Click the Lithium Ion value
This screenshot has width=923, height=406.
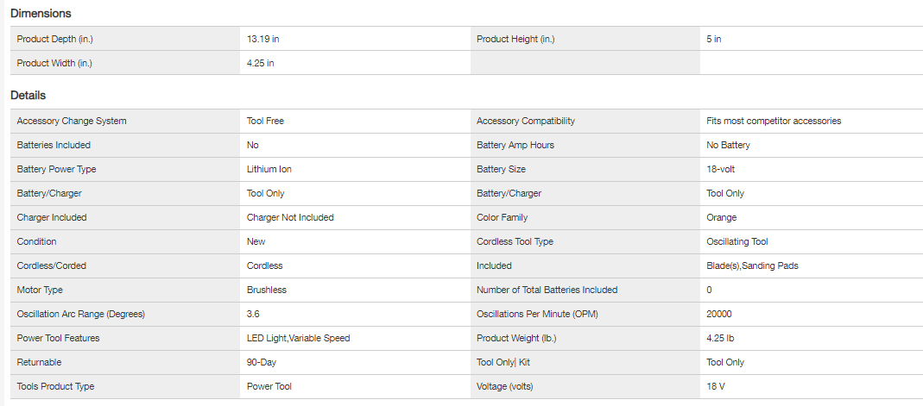point(269,169)
